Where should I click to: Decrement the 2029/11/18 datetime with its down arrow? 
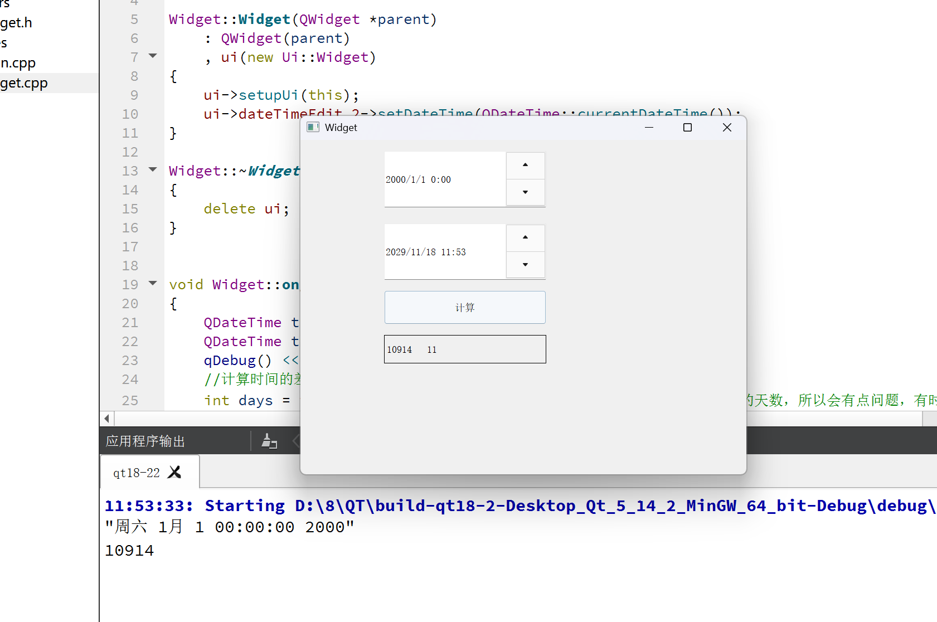coord(525,265)
